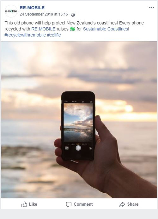The image size is (158, 219).
Task: Open the Sustainable Coastlines page link
Action: 106,29
